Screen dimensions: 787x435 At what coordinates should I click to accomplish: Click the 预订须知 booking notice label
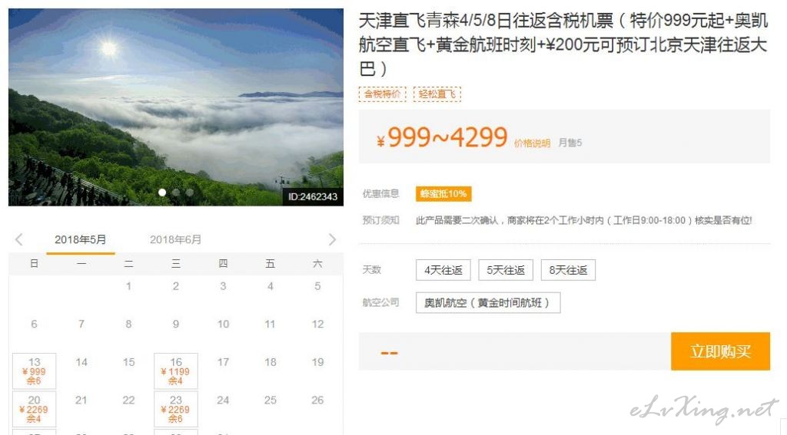tap(380, 220)
